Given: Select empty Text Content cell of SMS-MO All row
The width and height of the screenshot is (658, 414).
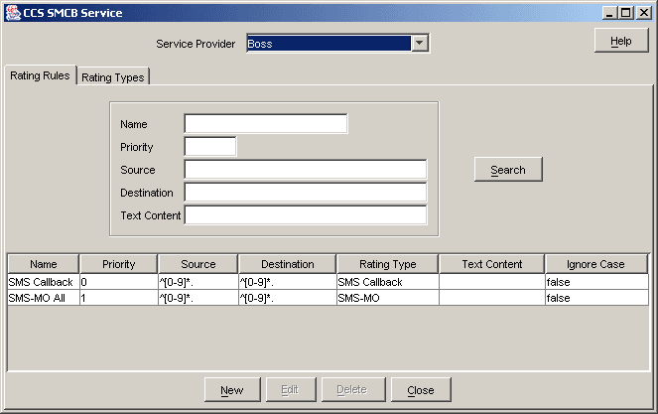Looking at the screenshot, I should point(492,298).
